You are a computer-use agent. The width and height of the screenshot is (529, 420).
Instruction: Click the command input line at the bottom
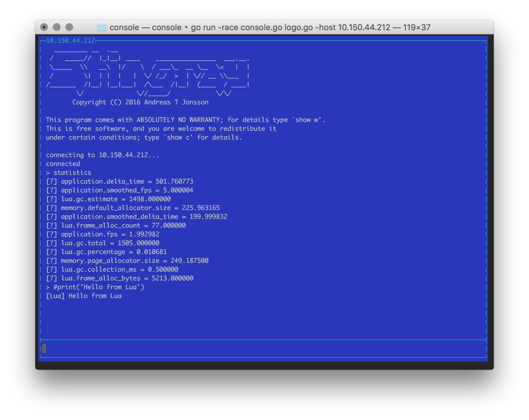point(263,348)
